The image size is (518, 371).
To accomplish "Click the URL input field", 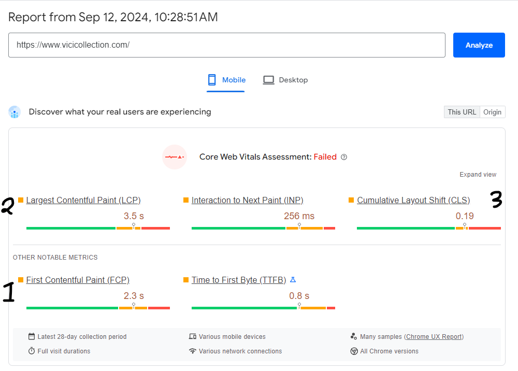I will (x=227, y=45).
